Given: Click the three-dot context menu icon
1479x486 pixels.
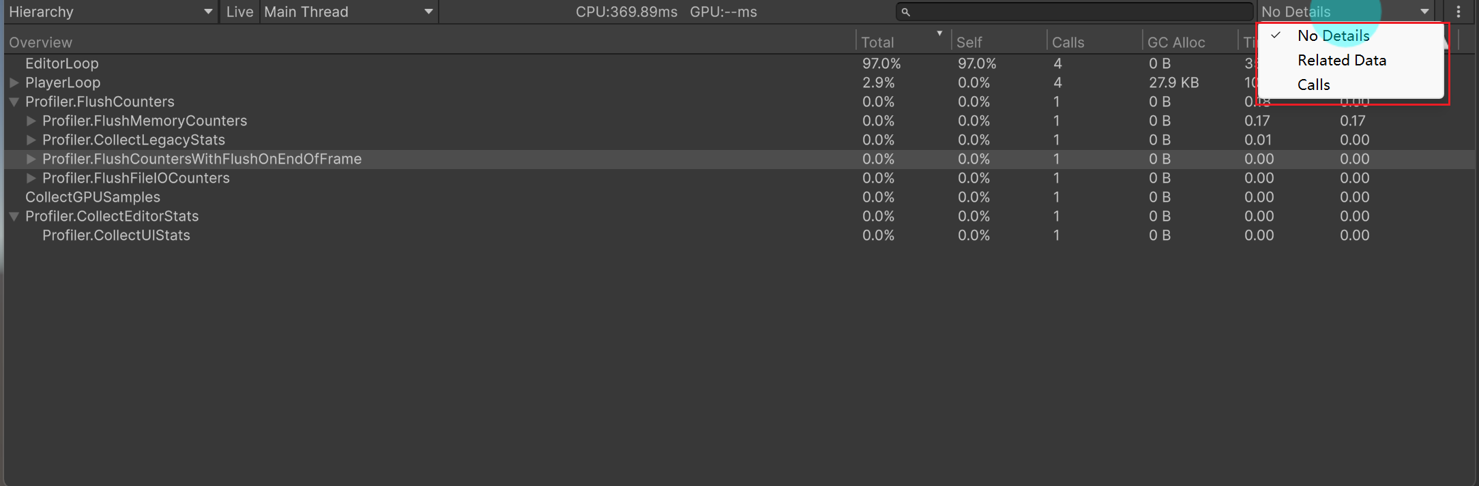Looking at the screenshot, I should (1458, 12).
